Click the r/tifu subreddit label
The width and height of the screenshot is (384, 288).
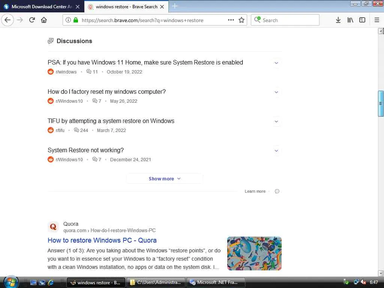tap(60, 130)
